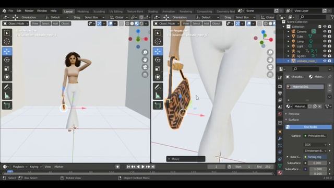Hide the rig.001 object in viewport
This screenshot has width=334, height=188.
pyautogui.click(x=325, y=56)
